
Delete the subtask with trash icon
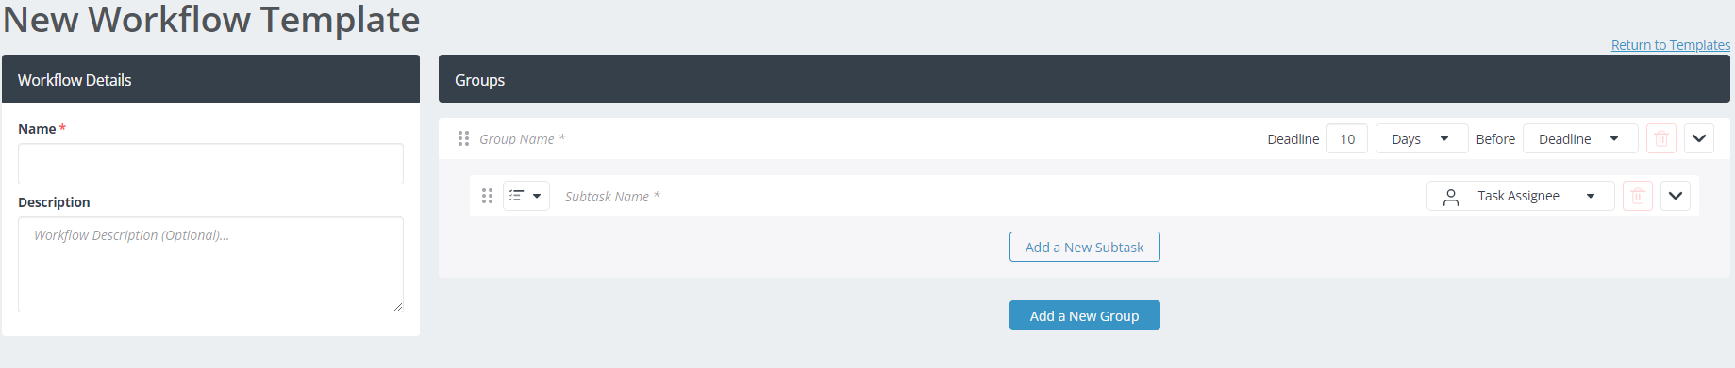click(1638, 196)
